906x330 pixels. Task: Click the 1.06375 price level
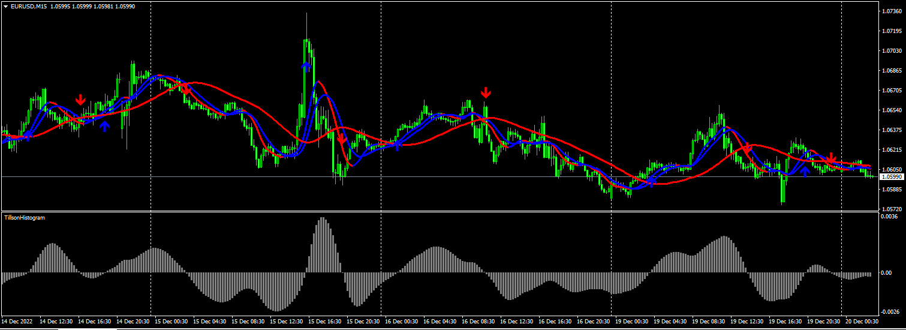point(890,130)
